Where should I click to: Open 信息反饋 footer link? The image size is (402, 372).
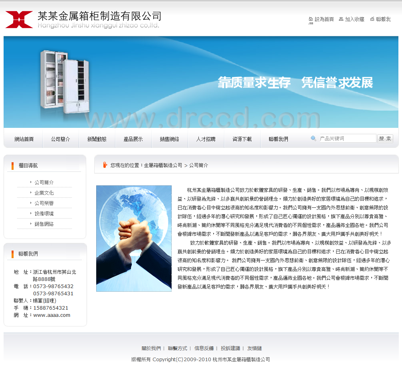click(204, 348)
